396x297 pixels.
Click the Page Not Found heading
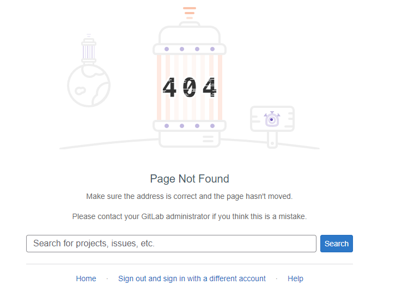pos(190,179)
